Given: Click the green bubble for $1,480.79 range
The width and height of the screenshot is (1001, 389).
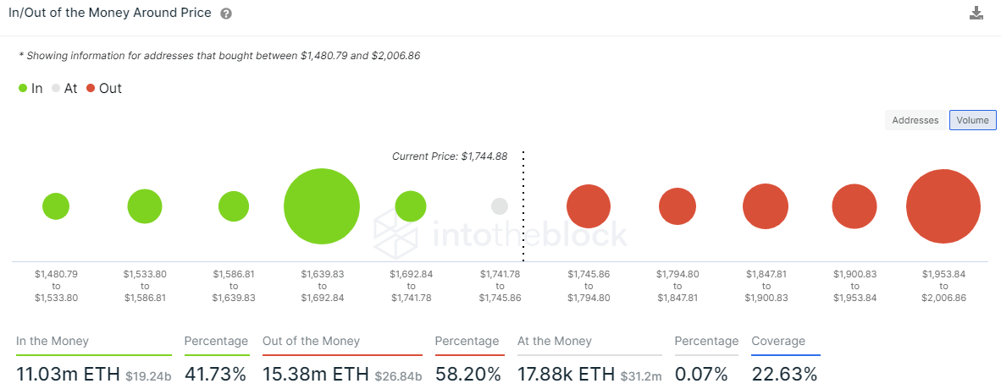Looking at the screenshot, I should coord(56,206).
